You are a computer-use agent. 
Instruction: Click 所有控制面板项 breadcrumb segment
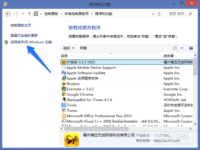77,14
